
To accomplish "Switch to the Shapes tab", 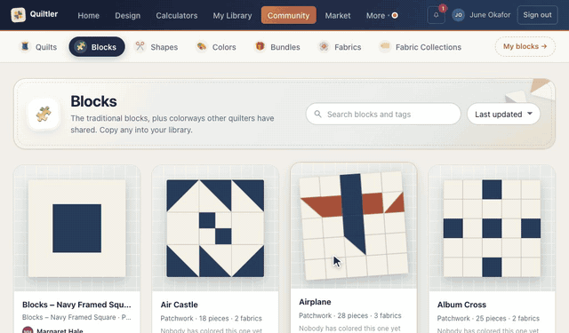I will click(156, 47).
